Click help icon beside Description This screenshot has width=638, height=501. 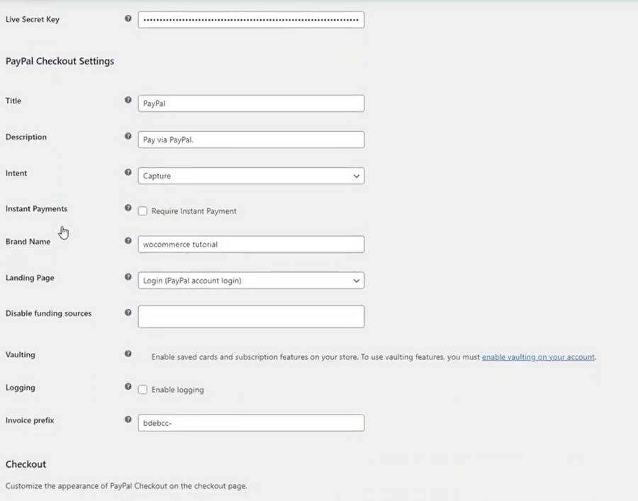pos(128,136)
